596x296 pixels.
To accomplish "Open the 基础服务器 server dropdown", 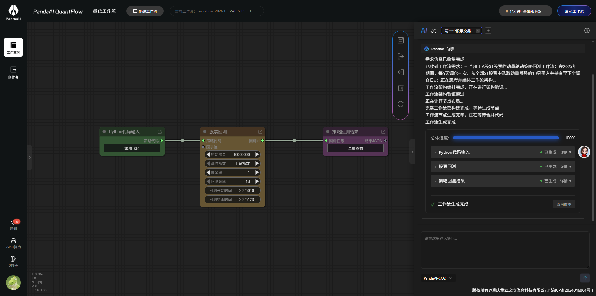I will (x=526, y=11).
